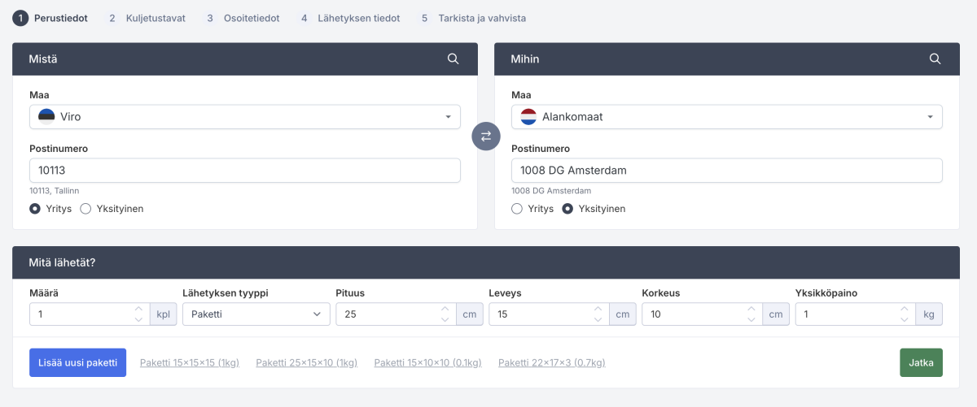Decrease Pituus value with down arrow

pyautogui.click(x=445, y=319)
